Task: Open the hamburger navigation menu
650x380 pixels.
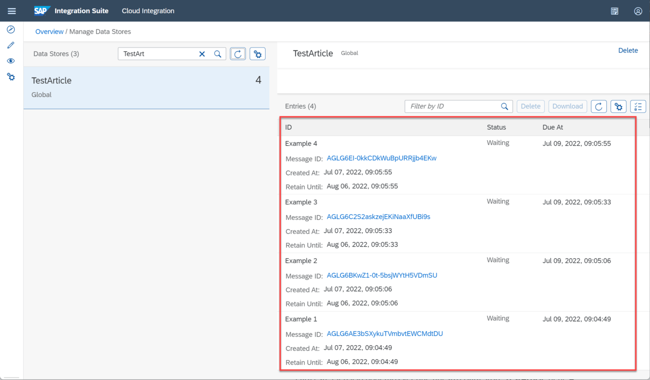Action: pyautogui.click(x=11, y=11)
